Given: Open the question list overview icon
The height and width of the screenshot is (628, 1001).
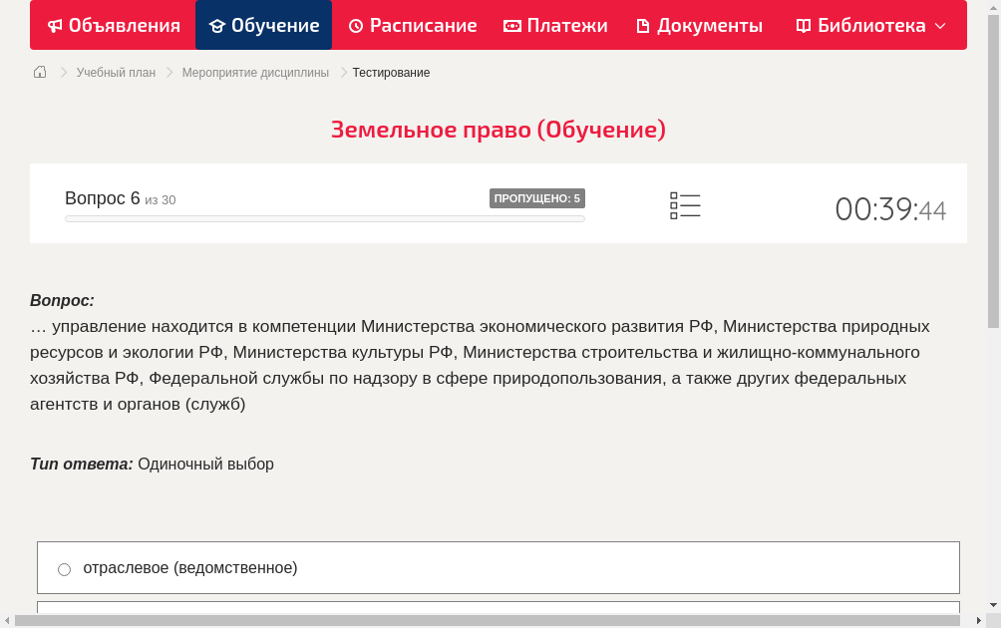Looking at the screenshot, I should (685, 205).
